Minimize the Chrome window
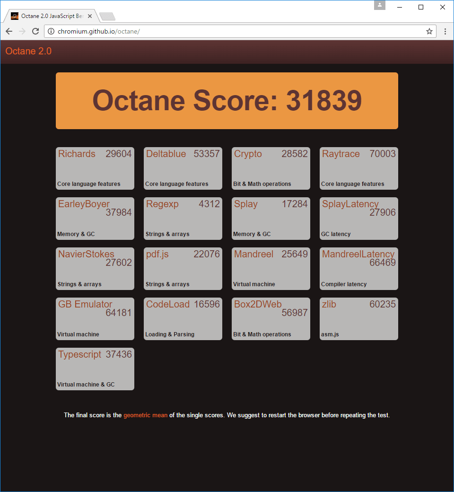The height and width of the screenshot is (492, 454). (400, 7)
